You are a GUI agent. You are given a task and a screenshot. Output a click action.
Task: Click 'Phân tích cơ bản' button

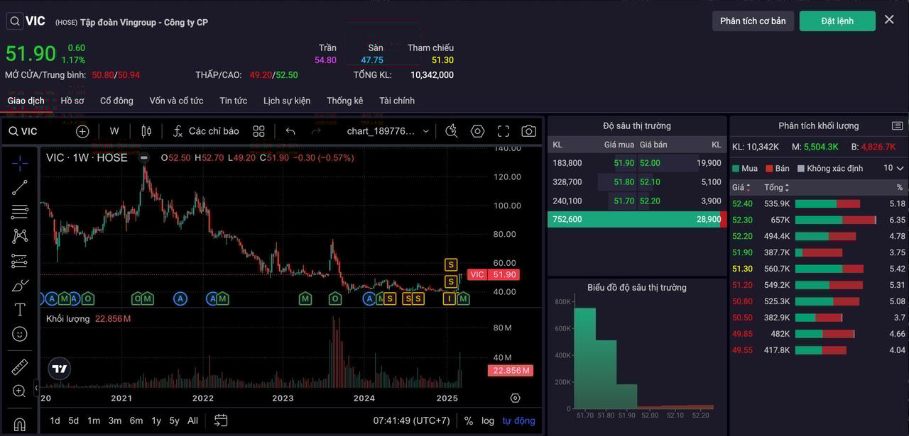coord(753,21)
